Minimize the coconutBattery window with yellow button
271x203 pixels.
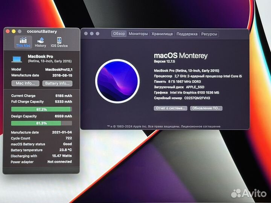tap(14, 31)
